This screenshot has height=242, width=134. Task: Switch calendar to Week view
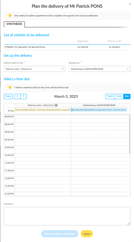(119, 97)
